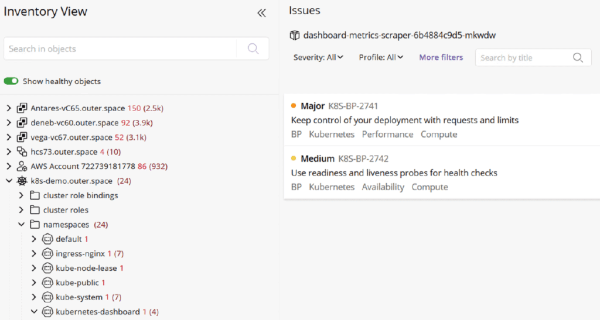The height and width of the screenshot is (320, 600).
Task: Click the namespace icon for kube-system
Action: [x=47, y=297]
